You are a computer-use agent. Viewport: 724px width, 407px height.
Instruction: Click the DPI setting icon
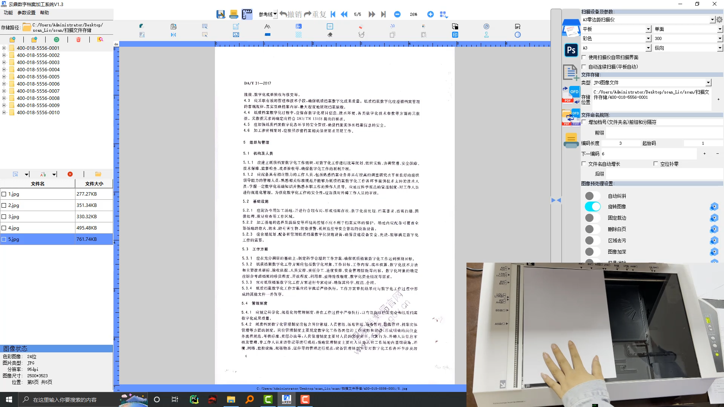tap(518, 27)
